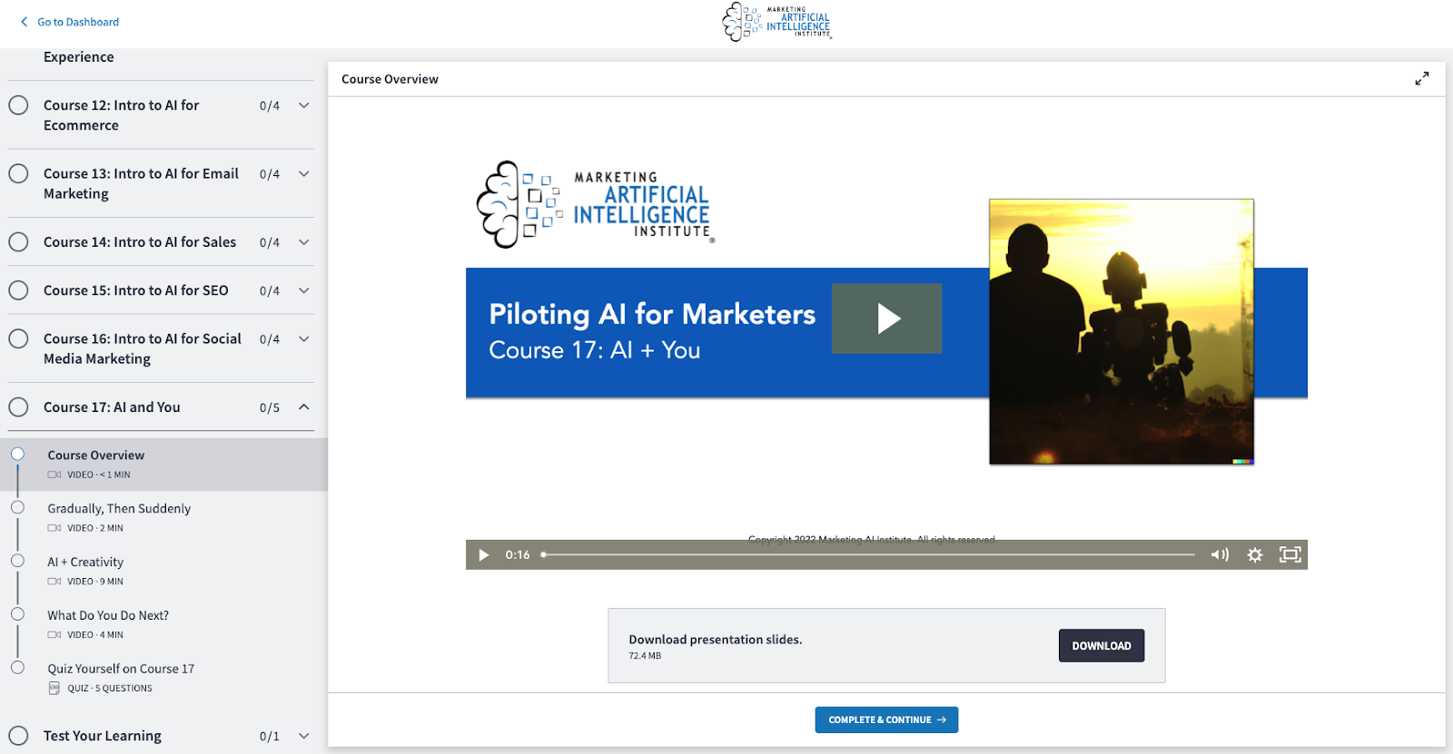Expand Course 13 section chevron
The width and height of the screenshot is (1453, 754).
304,173
